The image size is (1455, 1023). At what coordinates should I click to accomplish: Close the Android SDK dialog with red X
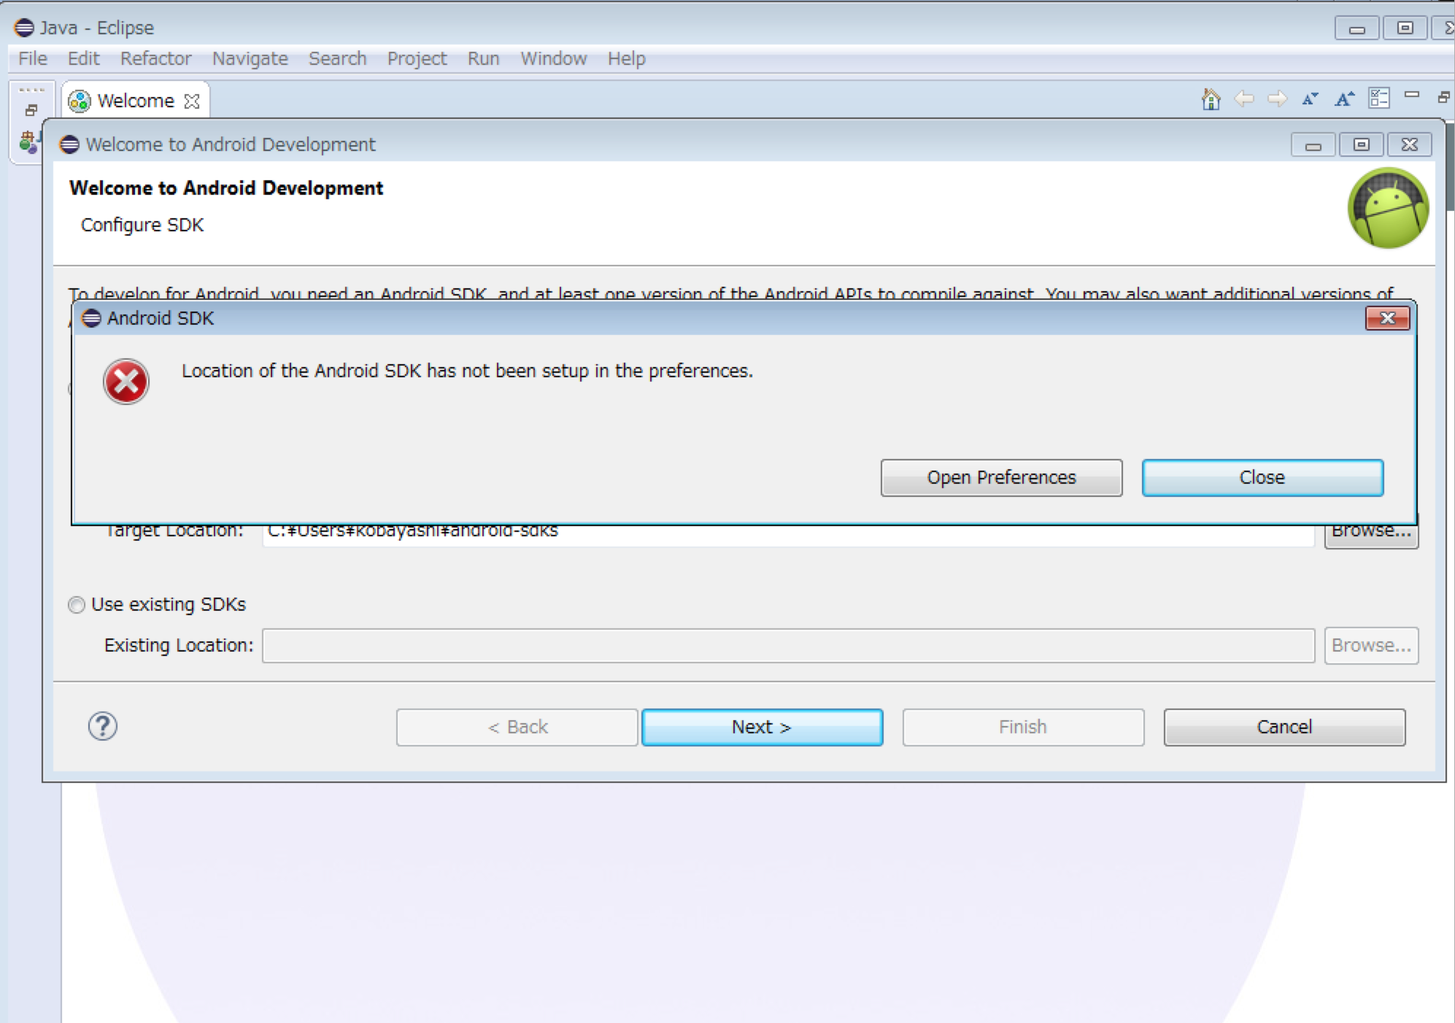1387,318
